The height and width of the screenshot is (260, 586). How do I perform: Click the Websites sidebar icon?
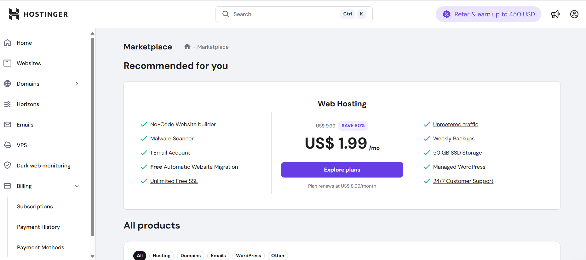(8, 63)
